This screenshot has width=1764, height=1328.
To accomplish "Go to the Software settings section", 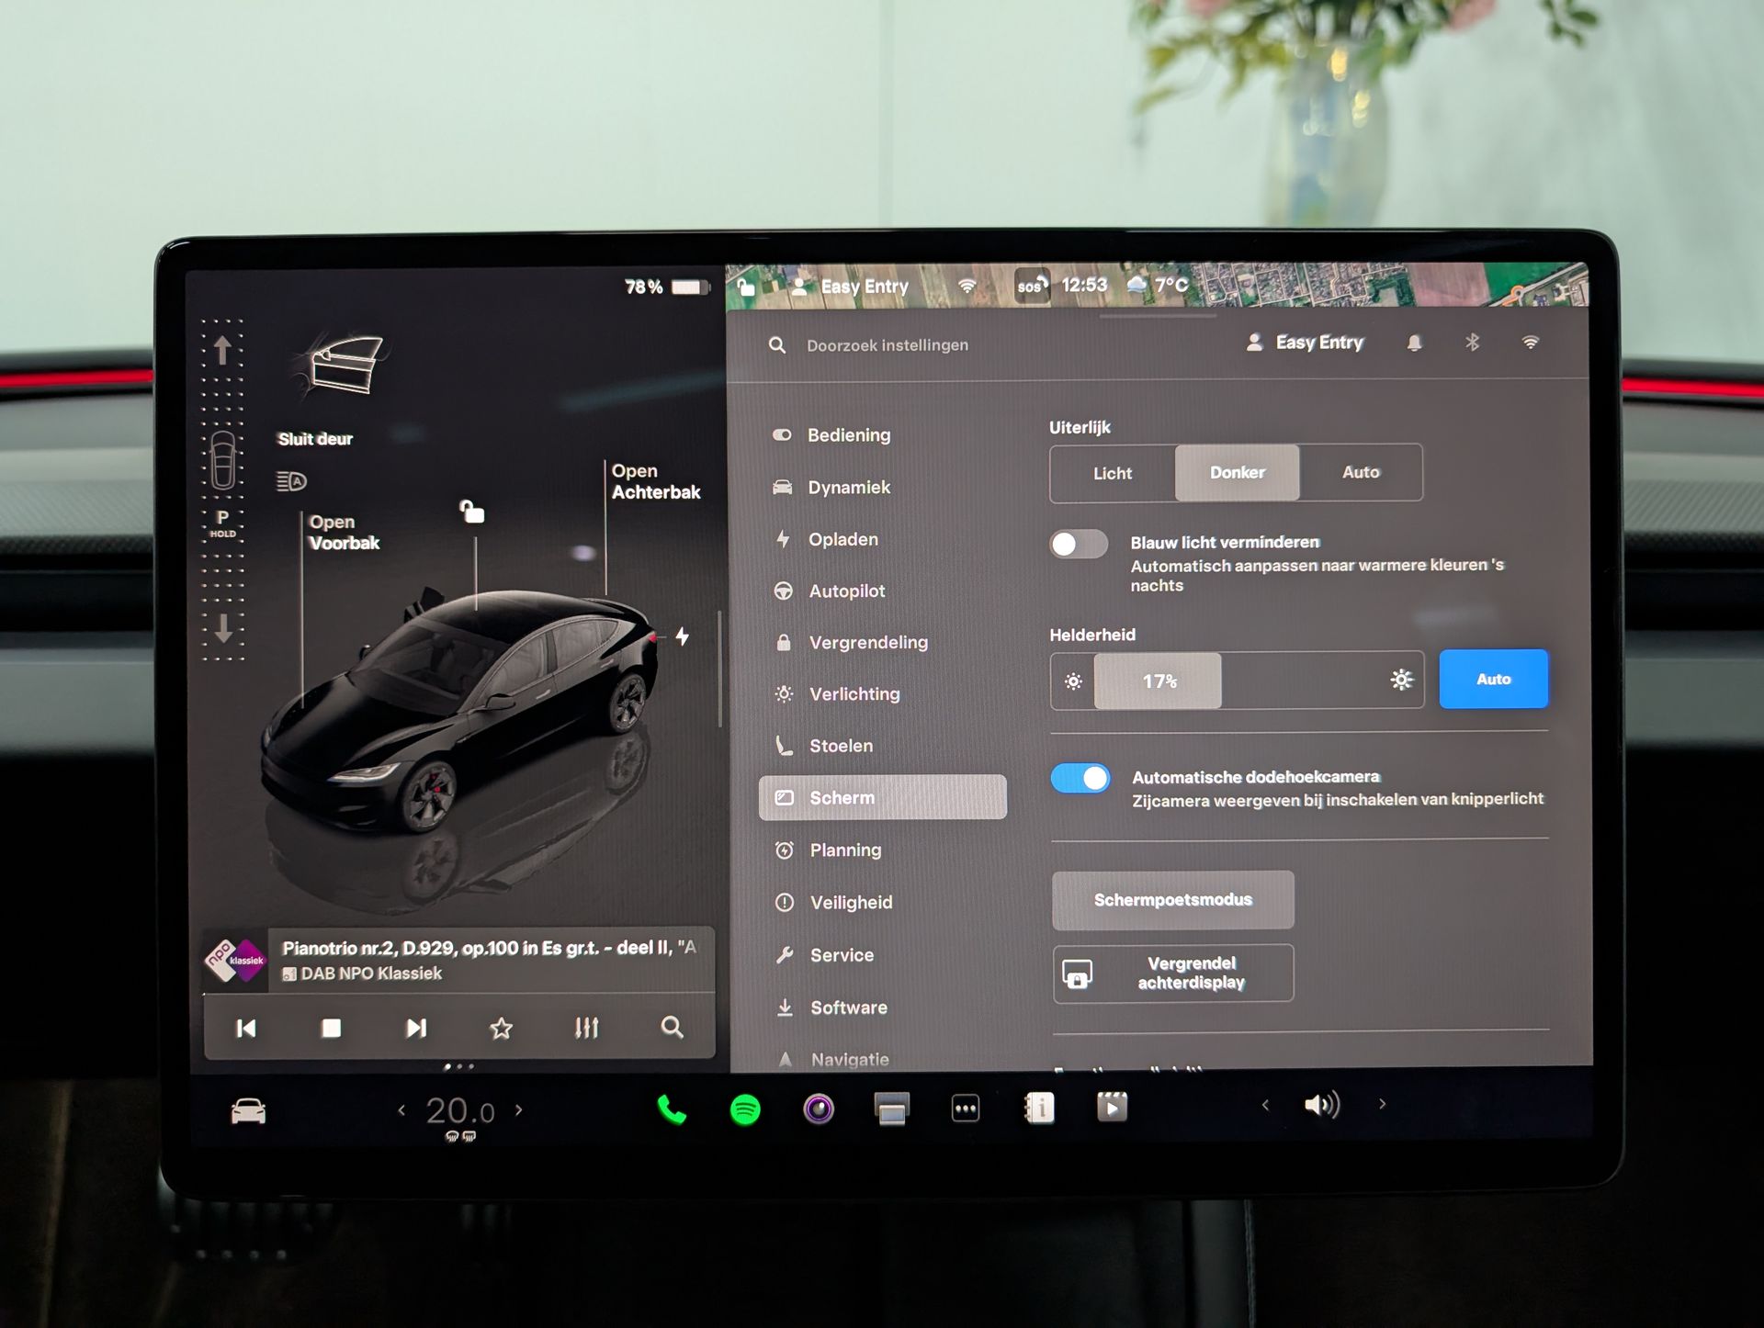I will (x=848, y=1007).
